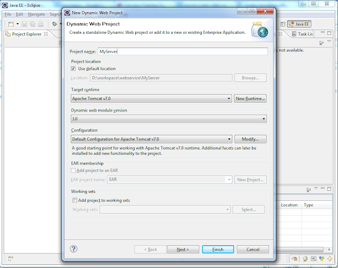The width and height of the screenshot is (338, 268).
Task: Click the Save icon in Eclipse toolbar
Action: (24, 24)
